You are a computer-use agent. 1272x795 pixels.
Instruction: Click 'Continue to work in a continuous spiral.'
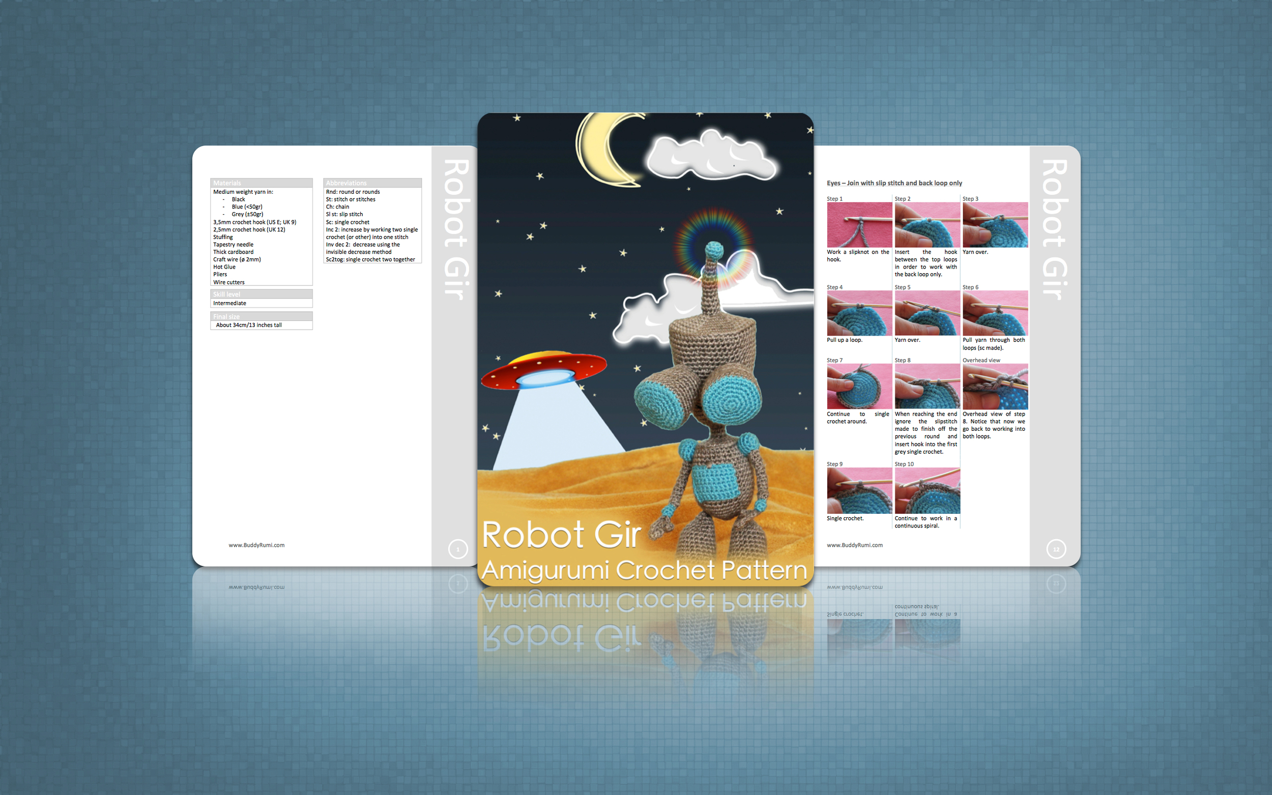926,522
